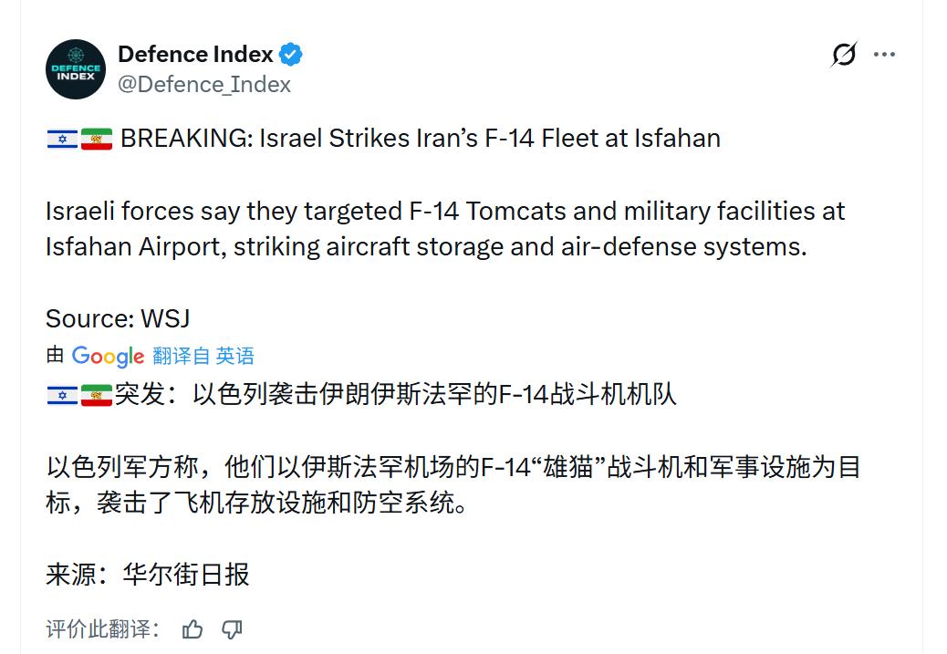Click the translated paragraph starting 以色列军方称
The width and height of the screenshot is (947, 654).
click(x=453, y=484)
